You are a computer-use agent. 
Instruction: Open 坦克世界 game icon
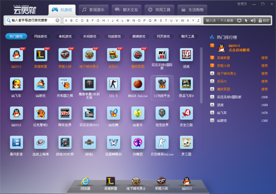click(x=162, y=113)
